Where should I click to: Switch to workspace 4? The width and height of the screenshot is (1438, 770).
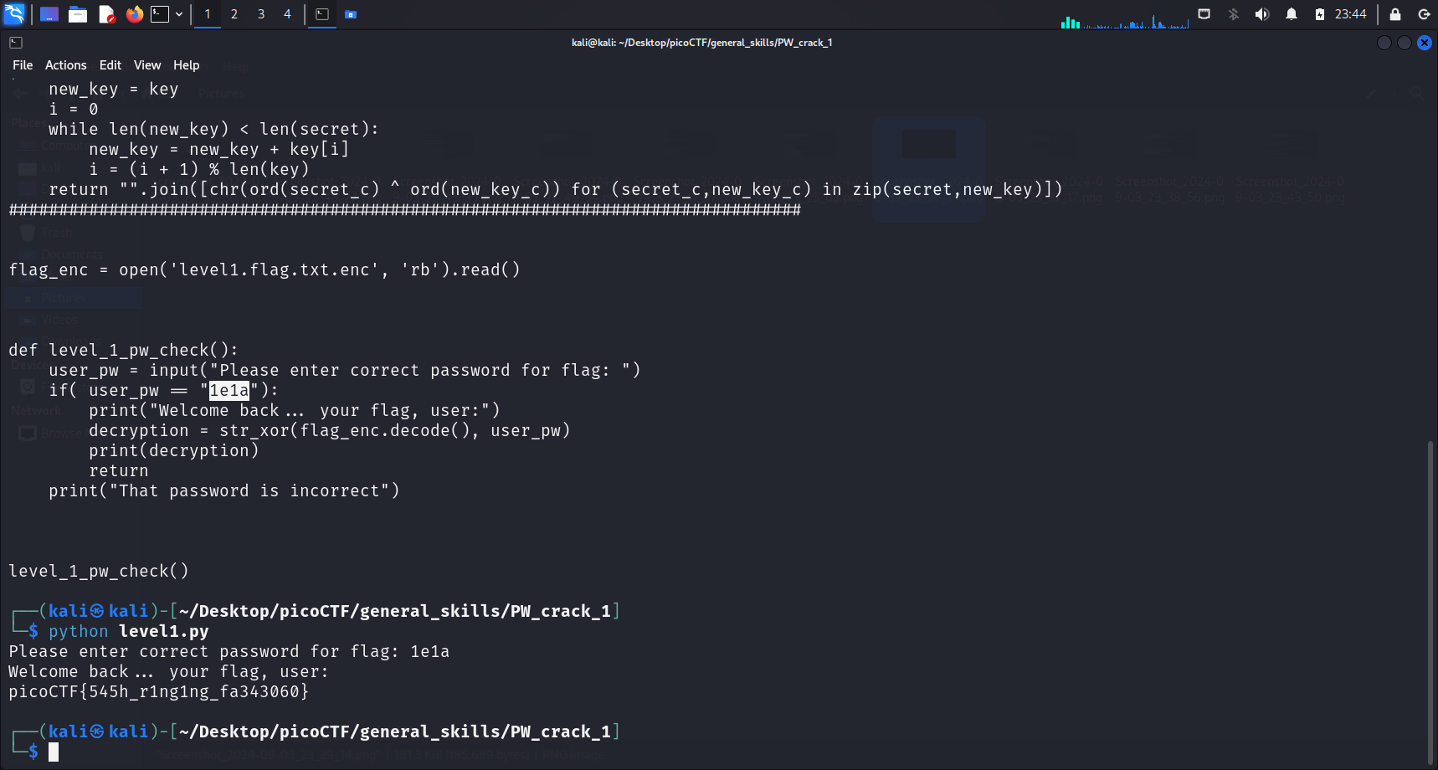coord(287,14)
